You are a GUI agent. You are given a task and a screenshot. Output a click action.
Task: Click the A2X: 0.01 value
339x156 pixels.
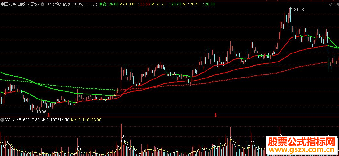pyautogui.click(x=128, y=4)
